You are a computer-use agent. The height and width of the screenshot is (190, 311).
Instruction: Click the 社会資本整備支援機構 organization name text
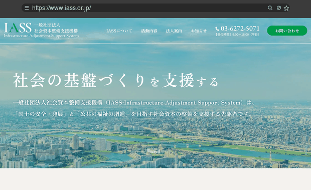(x=56, y=31)
